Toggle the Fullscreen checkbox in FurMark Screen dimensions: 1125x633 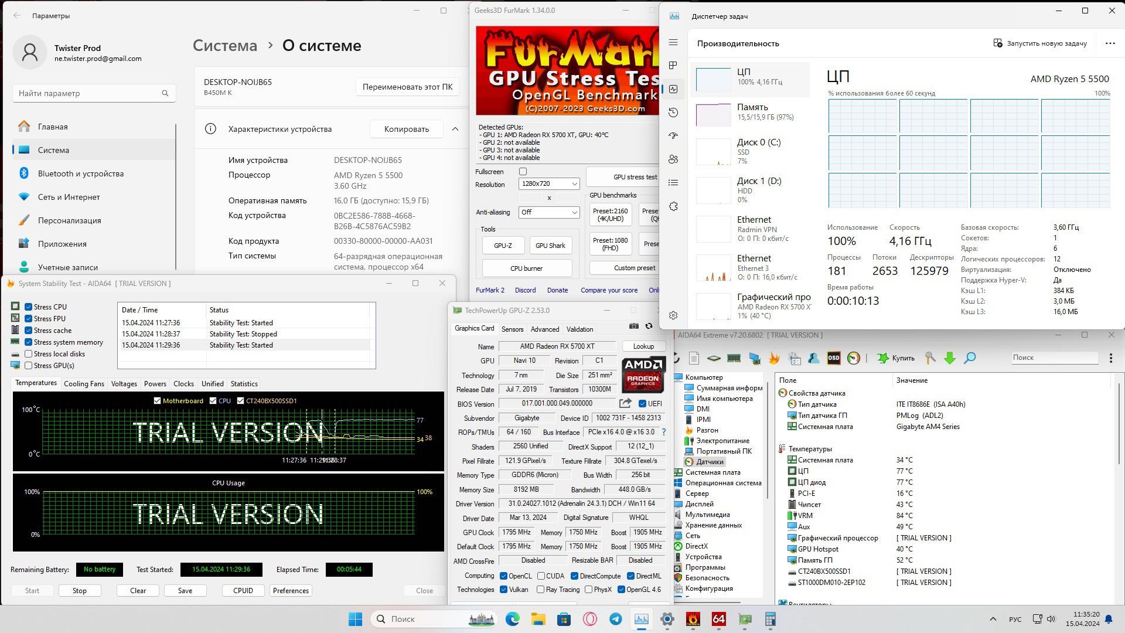tap(523, 172)
